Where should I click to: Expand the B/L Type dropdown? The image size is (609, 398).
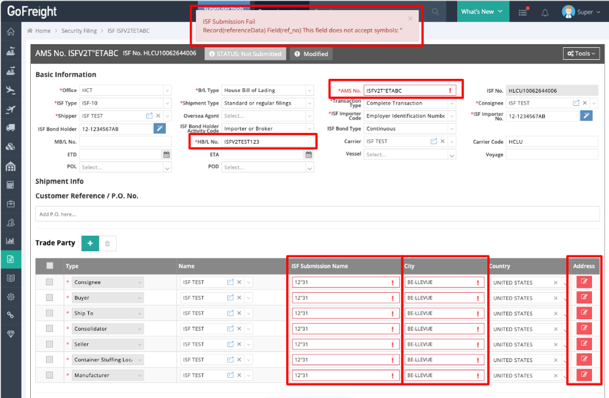pyautogui.click(x=267, y=90)
